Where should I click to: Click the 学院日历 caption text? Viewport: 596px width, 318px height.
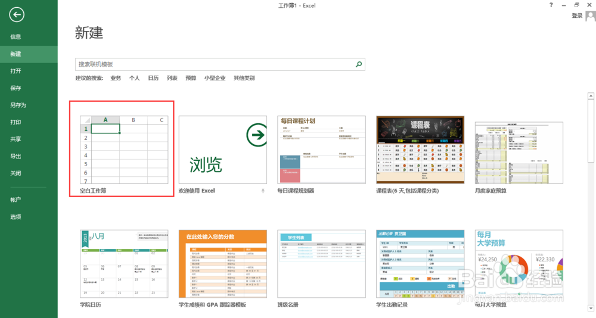91,305
